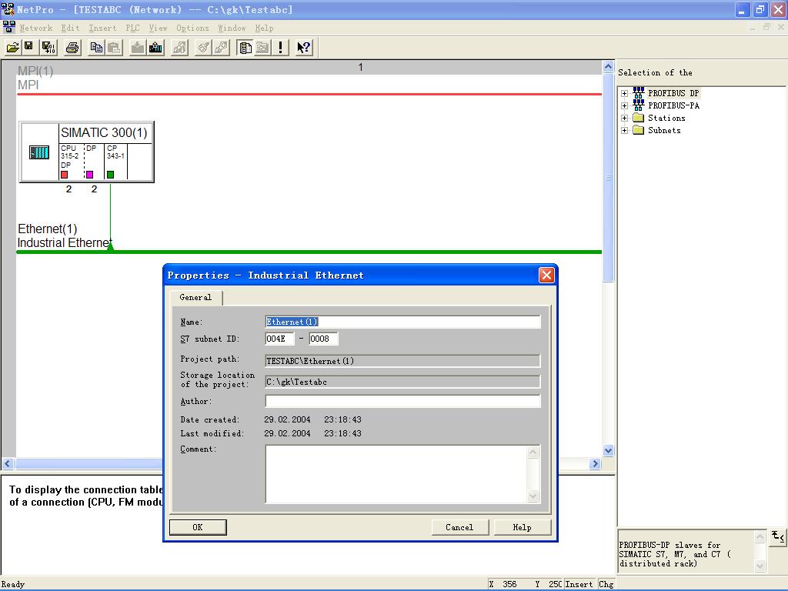Viewport: 788px width, 591px height.
Task: Click Cancel in the Properties dialog
Action: pyautogui.click(x=460, y=527)
